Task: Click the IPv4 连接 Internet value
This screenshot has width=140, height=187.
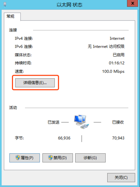Action: point(117,38)
